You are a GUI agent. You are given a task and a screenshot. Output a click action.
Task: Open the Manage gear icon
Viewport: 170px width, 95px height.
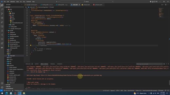2,87
